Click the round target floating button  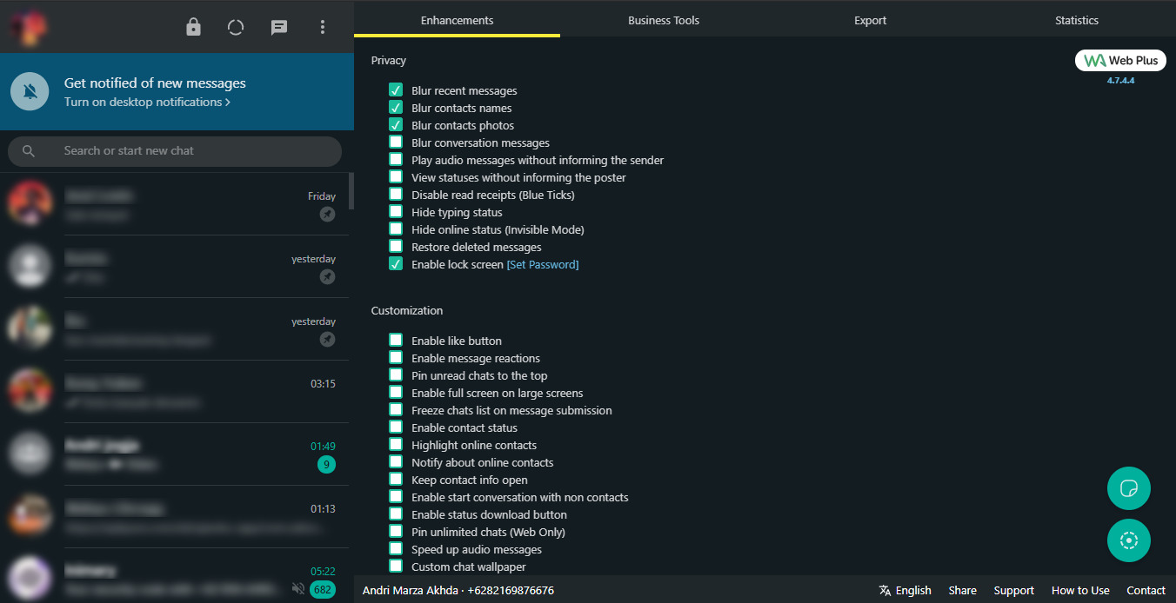click(1128, 540)
